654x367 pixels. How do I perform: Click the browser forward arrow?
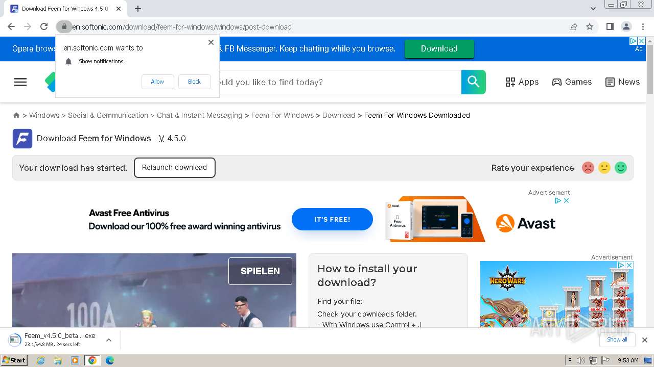click(28, 27)
